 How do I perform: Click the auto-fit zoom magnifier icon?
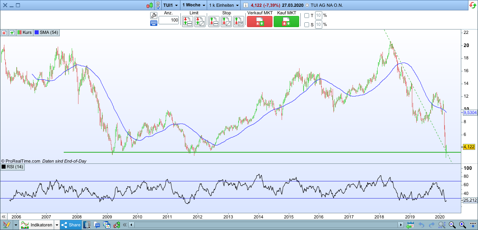click(x=442, y=225)
